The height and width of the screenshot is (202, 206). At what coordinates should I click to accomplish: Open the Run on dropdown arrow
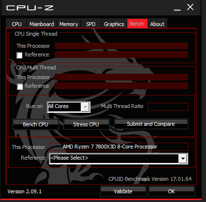pos(85,107)
